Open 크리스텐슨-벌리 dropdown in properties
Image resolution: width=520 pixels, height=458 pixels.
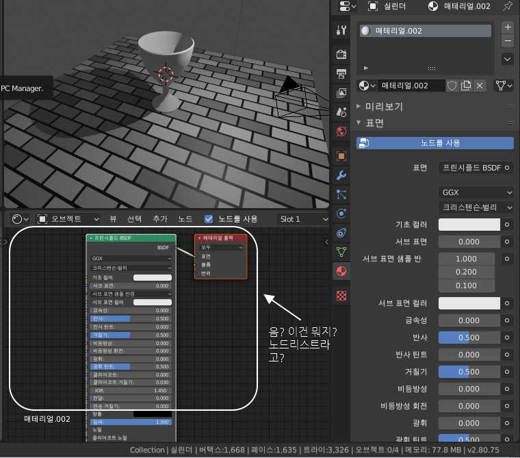click(476, 207)
